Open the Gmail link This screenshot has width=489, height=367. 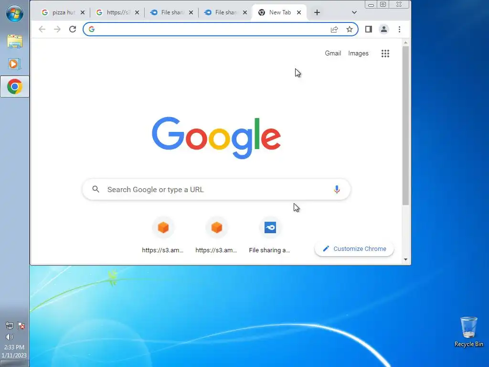333,54
